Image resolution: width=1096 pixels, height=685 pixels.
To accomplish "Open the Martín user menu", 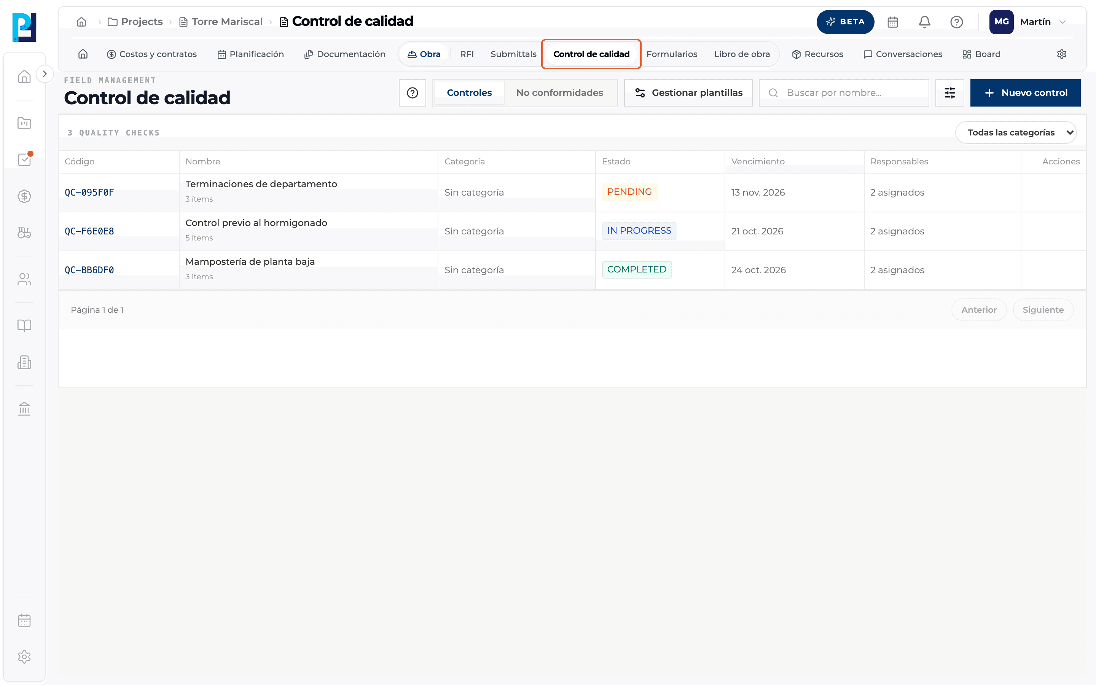I will [1028, 22].
